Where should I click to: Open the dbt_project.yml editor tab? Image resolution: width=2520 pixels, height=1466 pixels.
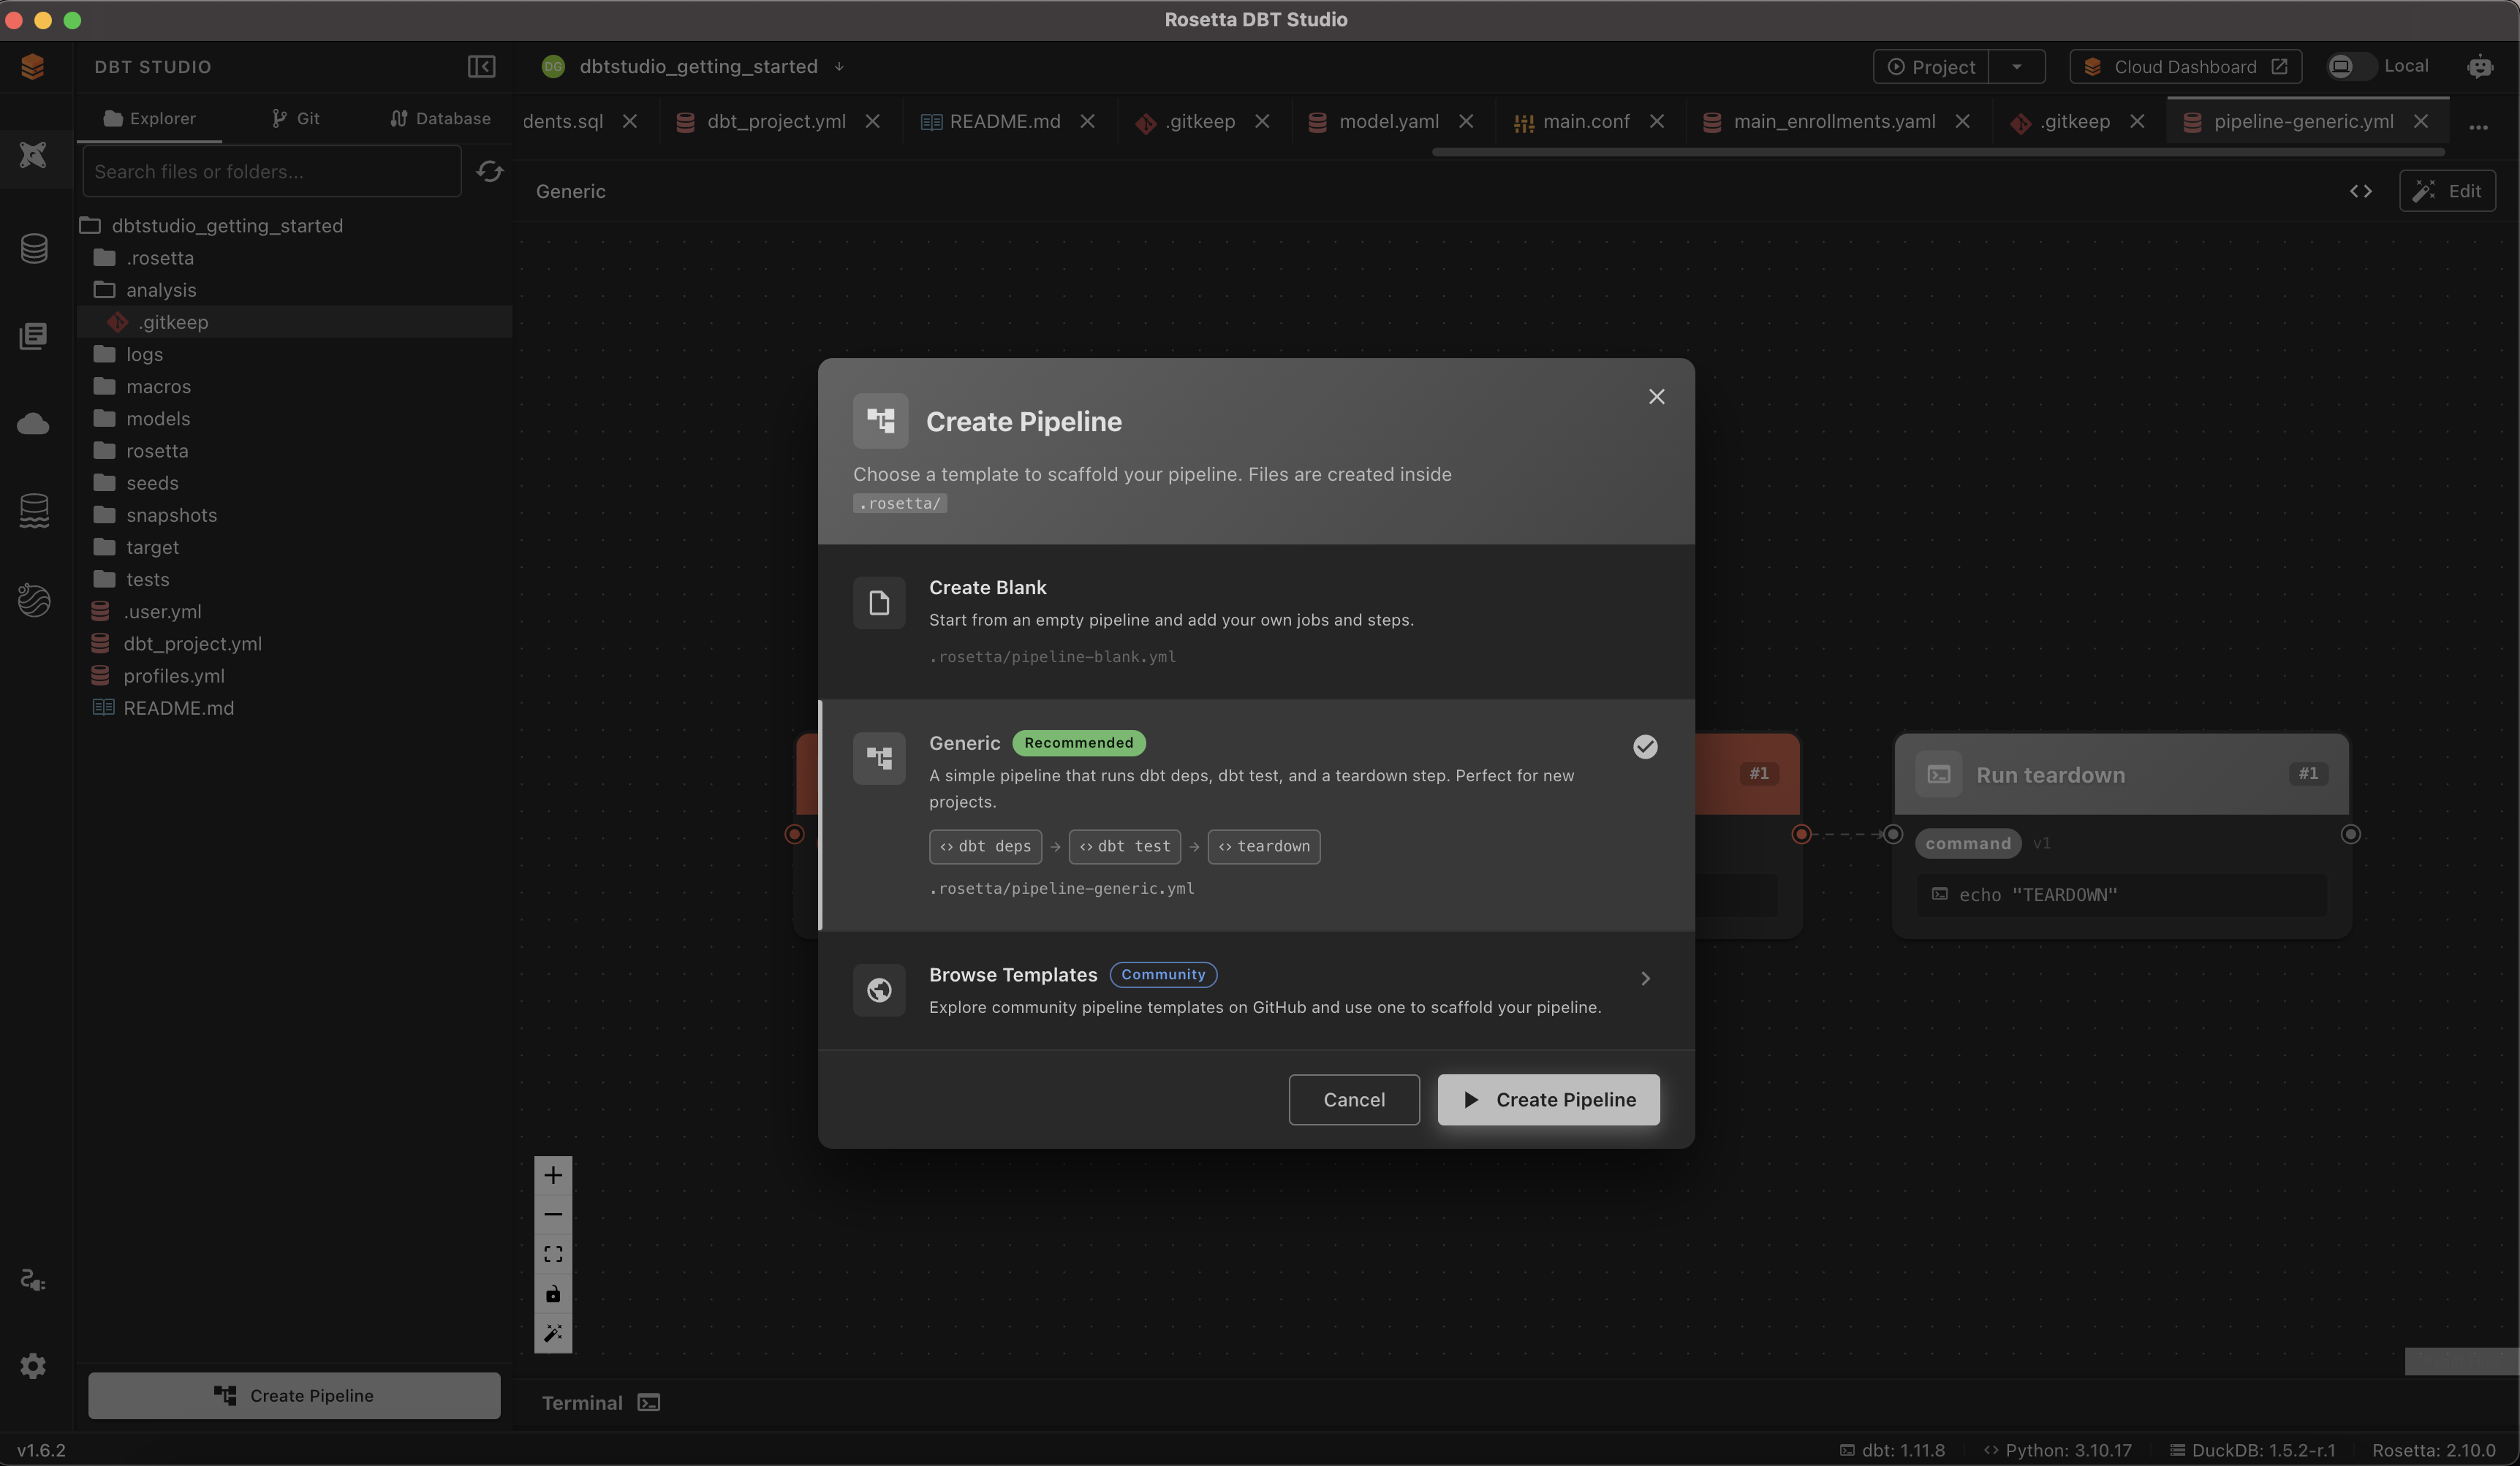(776, 121)
